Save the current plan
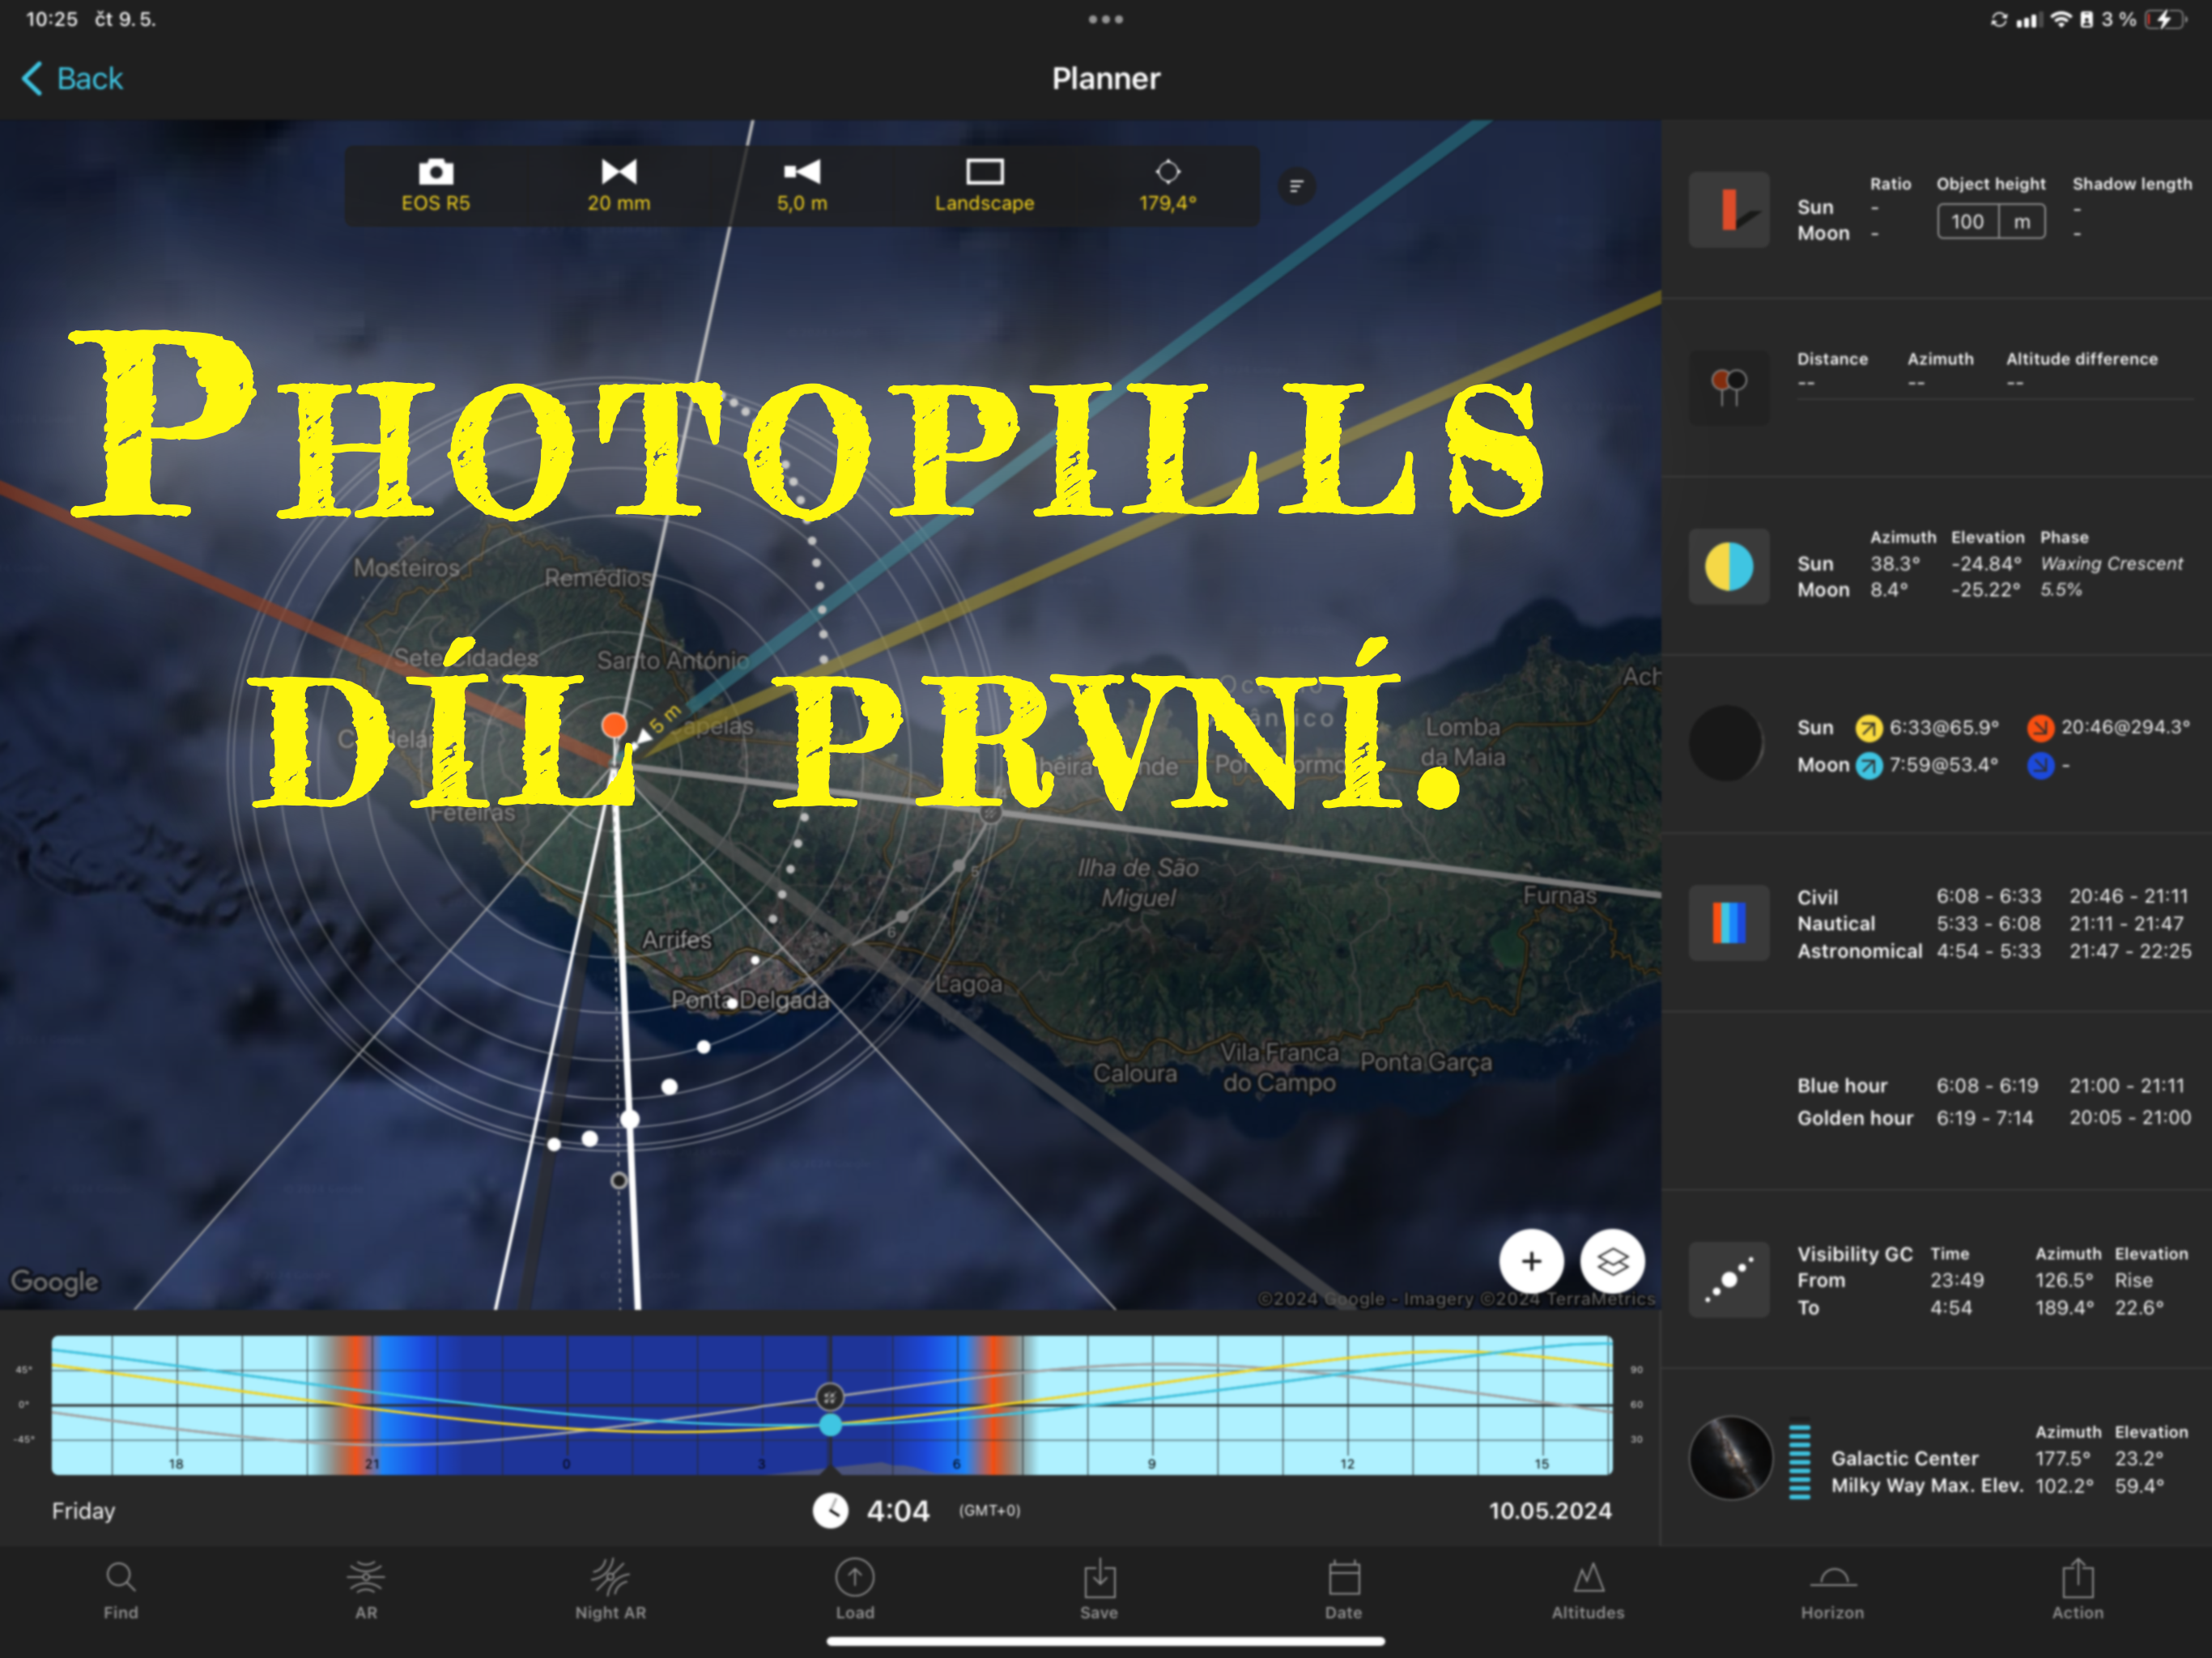 (x=1098, y=1589)
